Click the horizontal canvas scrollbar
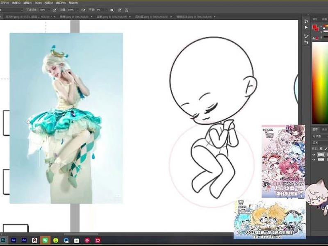 pos(81,234)
